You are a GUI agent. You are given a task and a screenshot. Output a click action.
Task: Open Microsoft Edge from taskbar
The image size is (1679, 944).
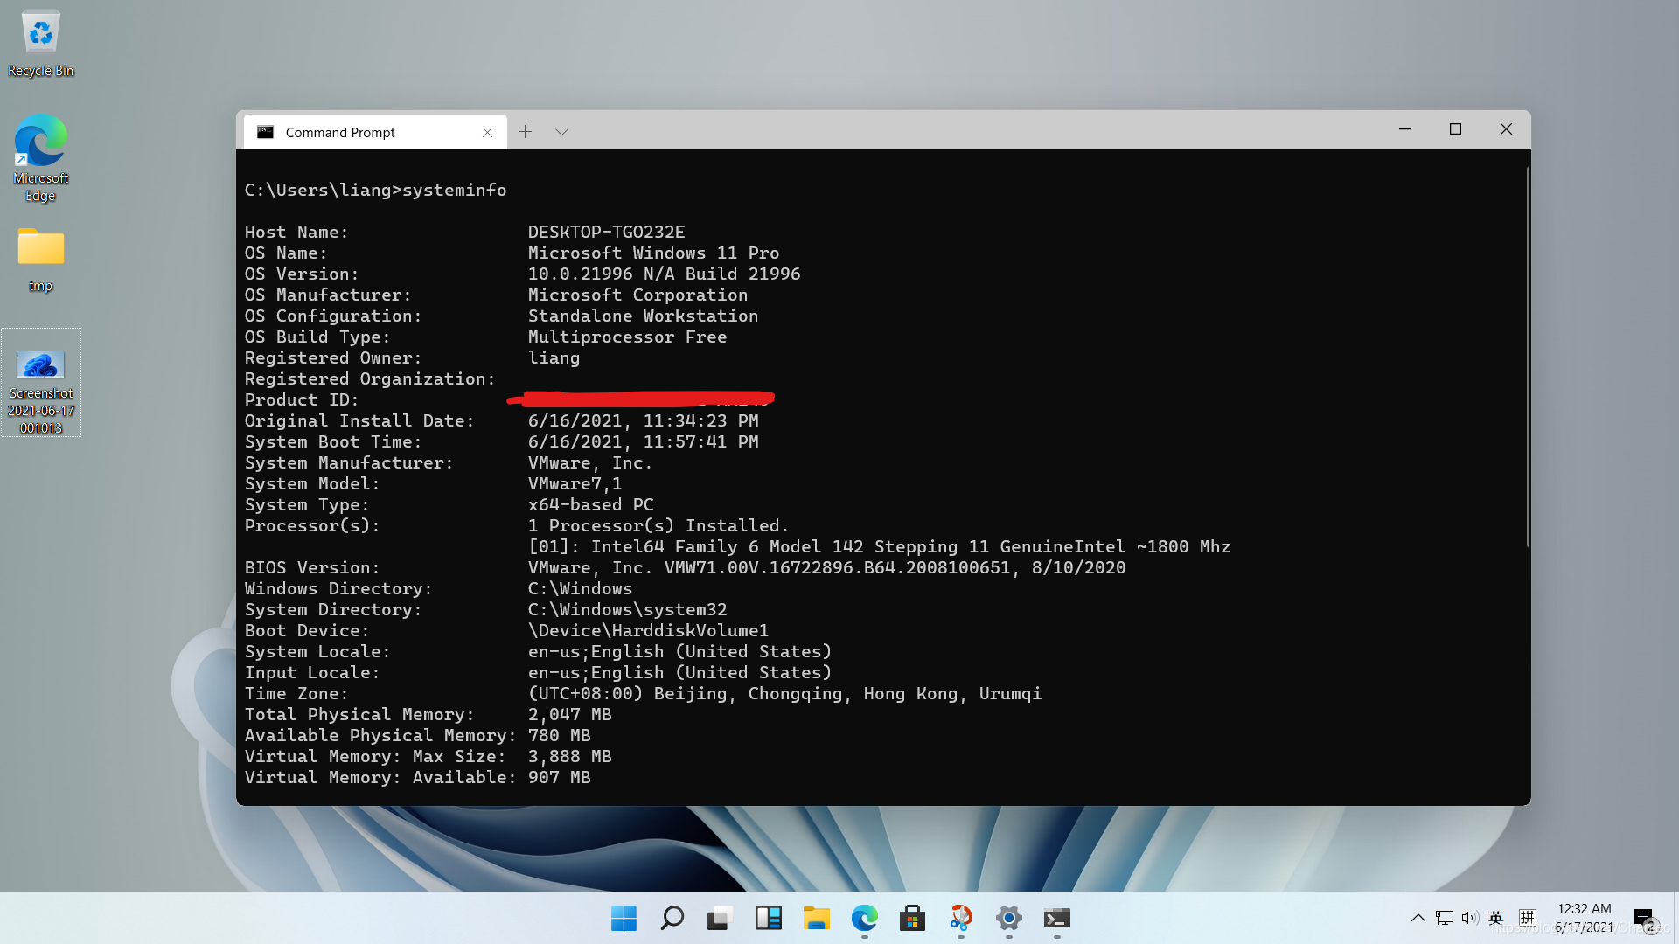pos(864,919)
